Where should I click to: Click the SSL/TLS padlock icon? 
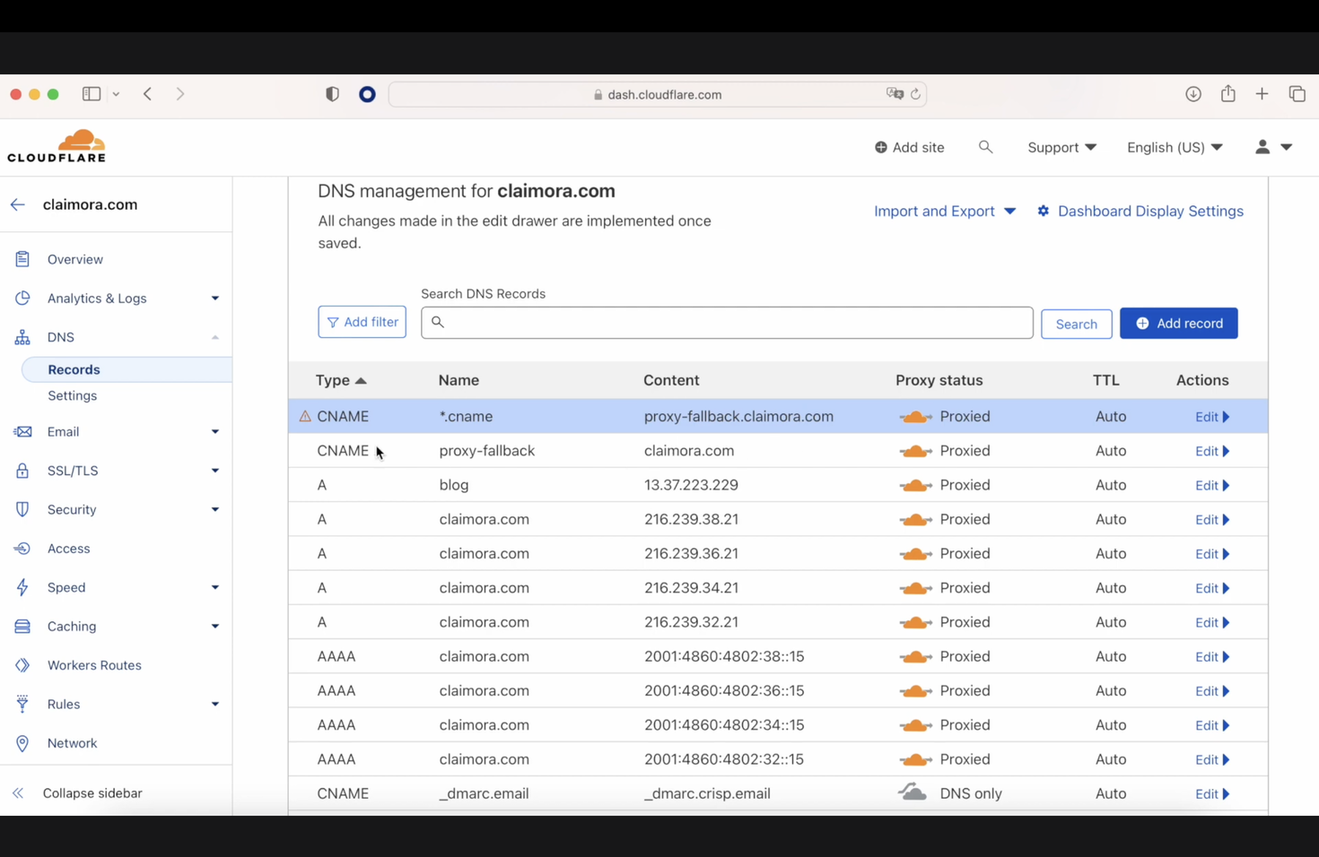point(22,471)
